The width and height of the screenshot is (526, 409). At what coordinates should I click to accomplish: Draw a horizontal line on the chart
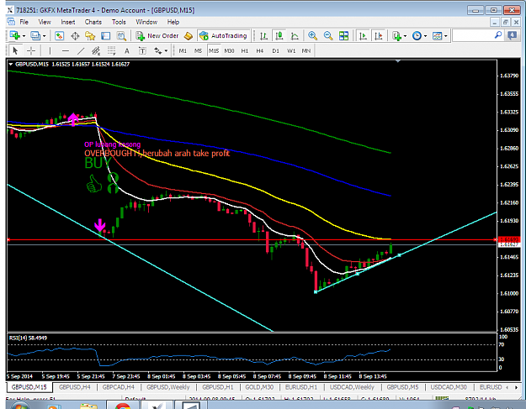point(66,51)
